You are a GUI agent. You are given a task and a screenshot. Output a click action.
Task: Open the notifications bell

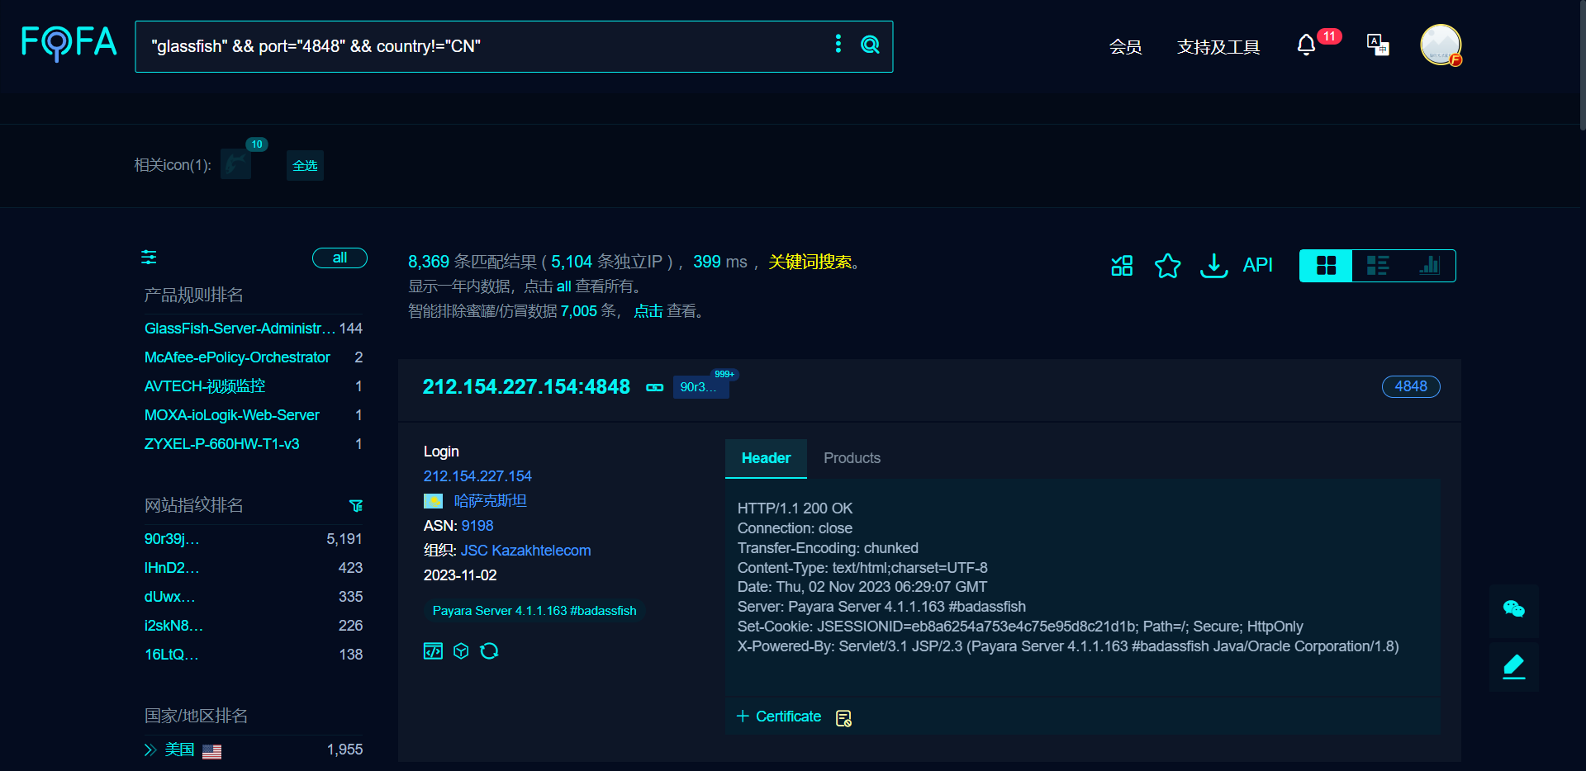(x=1306, y=45)
